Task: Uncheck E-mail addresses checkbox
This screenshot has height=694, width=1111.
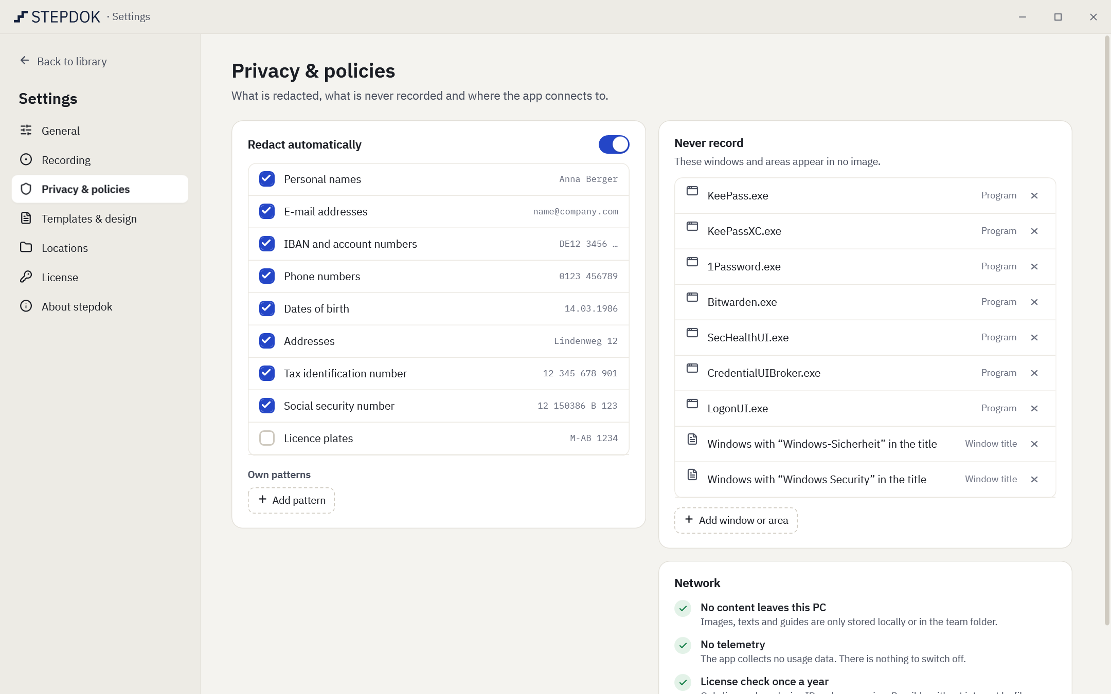Action: [267, 211]
